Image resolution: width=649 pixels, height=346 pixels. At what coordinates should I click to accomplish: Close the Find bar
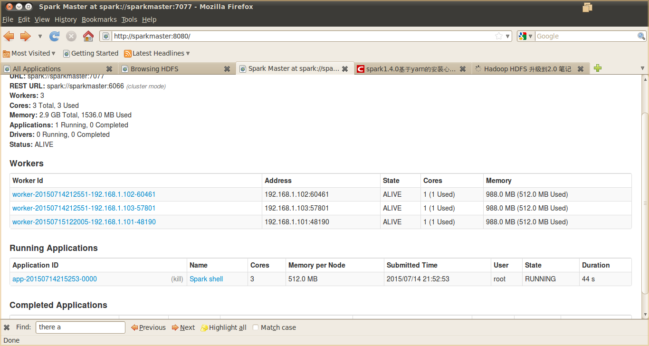[7, 327]
